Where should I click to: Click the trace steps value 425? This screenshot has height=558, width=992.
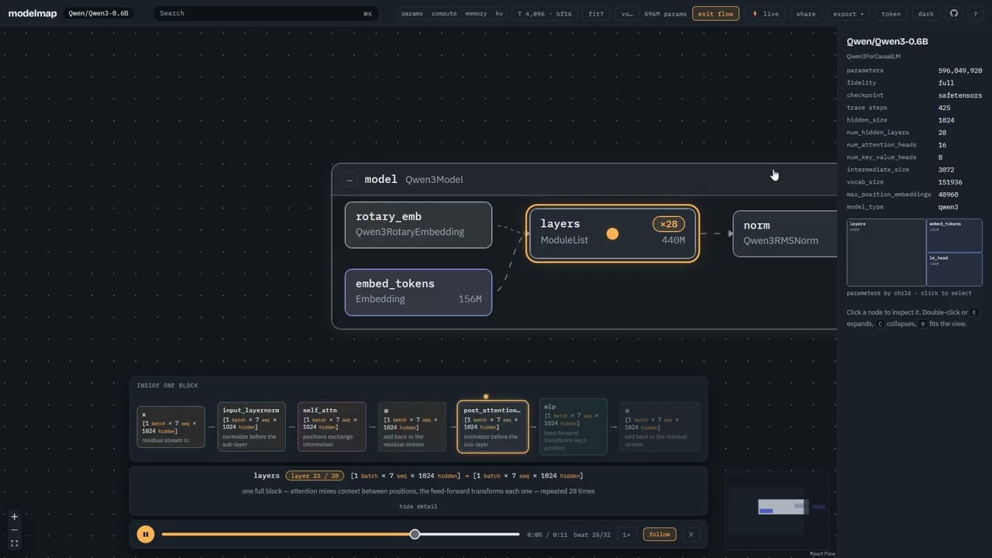pos(944,108)
